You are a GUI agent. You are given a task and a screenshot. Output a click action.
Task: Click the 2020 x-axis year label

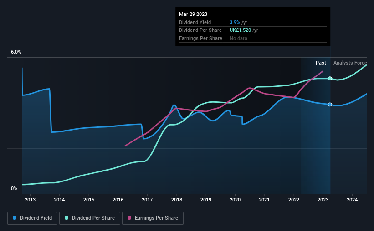(x=235, y=200)
